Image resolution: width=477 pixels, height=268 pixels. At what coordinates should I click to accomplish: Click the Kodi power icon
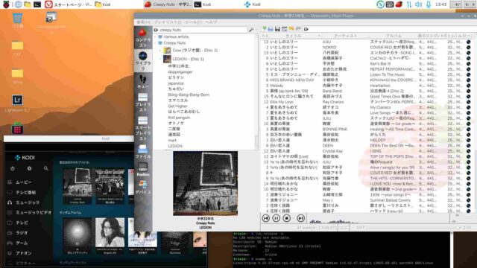point(13,168)
